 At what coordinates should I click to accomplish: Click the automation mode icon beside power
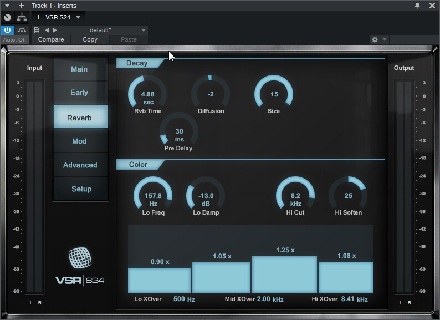22,30
